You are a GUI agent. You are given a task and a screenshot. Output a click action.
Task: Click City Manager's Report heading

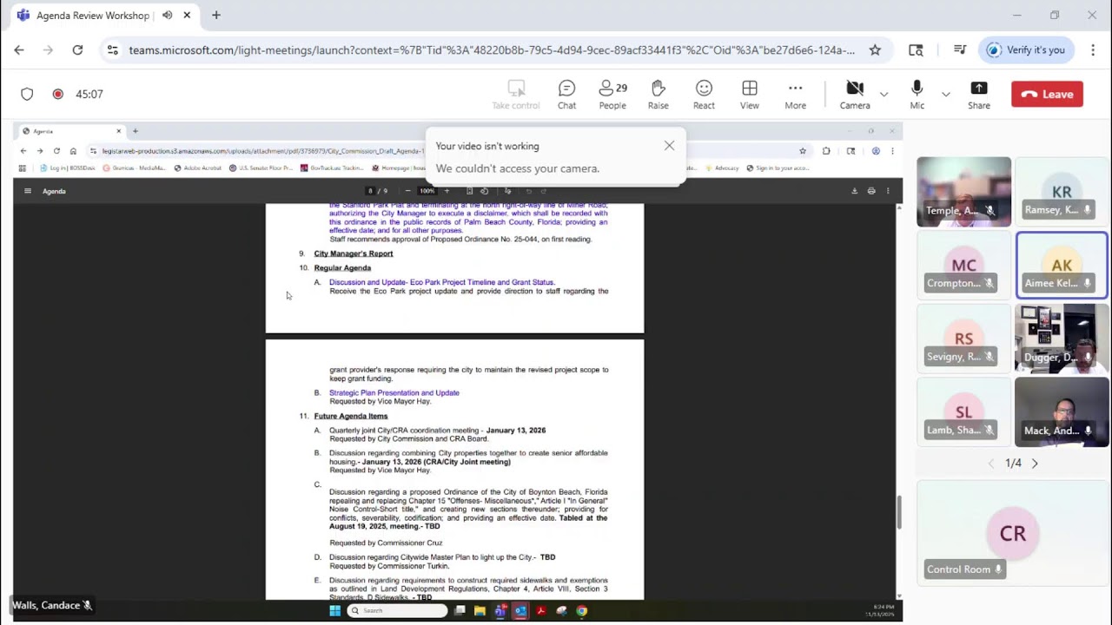[354, 253]
